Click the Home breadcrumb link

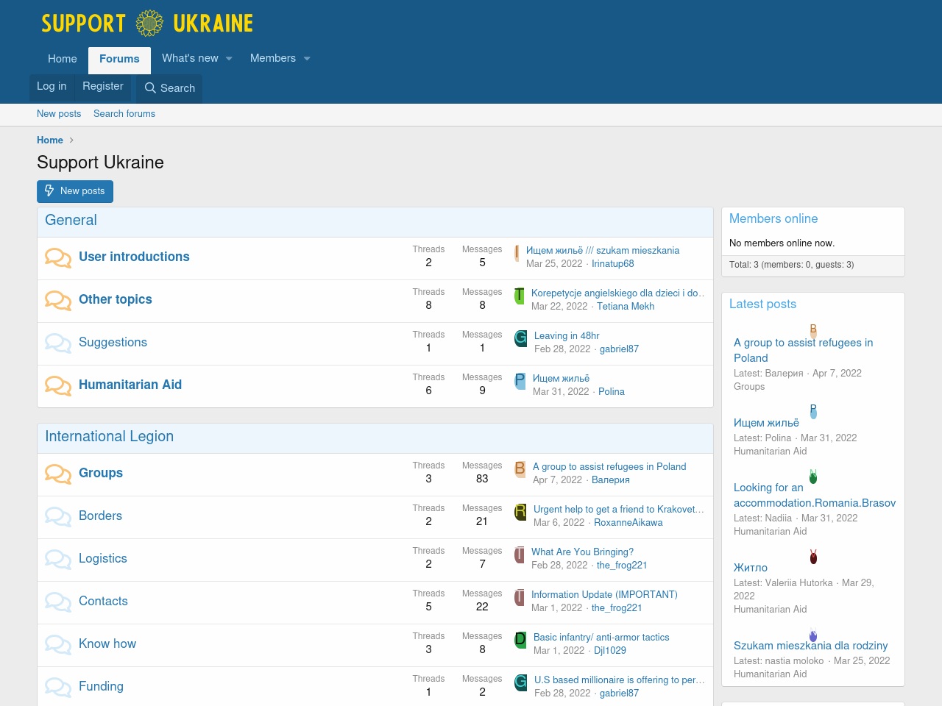(x=50, y=140)
